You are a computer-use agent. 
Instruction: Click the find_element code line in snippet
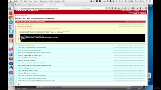40,37
